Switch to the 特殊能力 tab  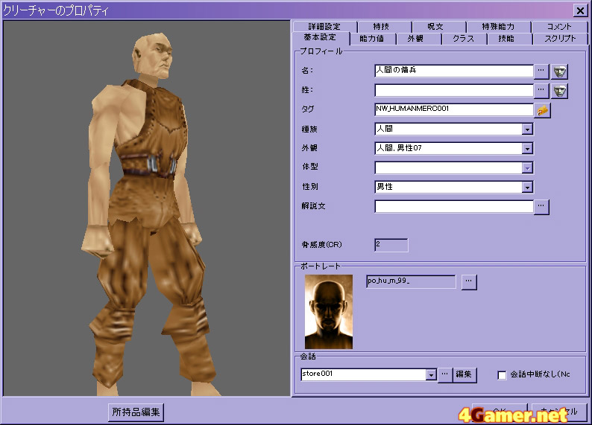pos(498,26)
